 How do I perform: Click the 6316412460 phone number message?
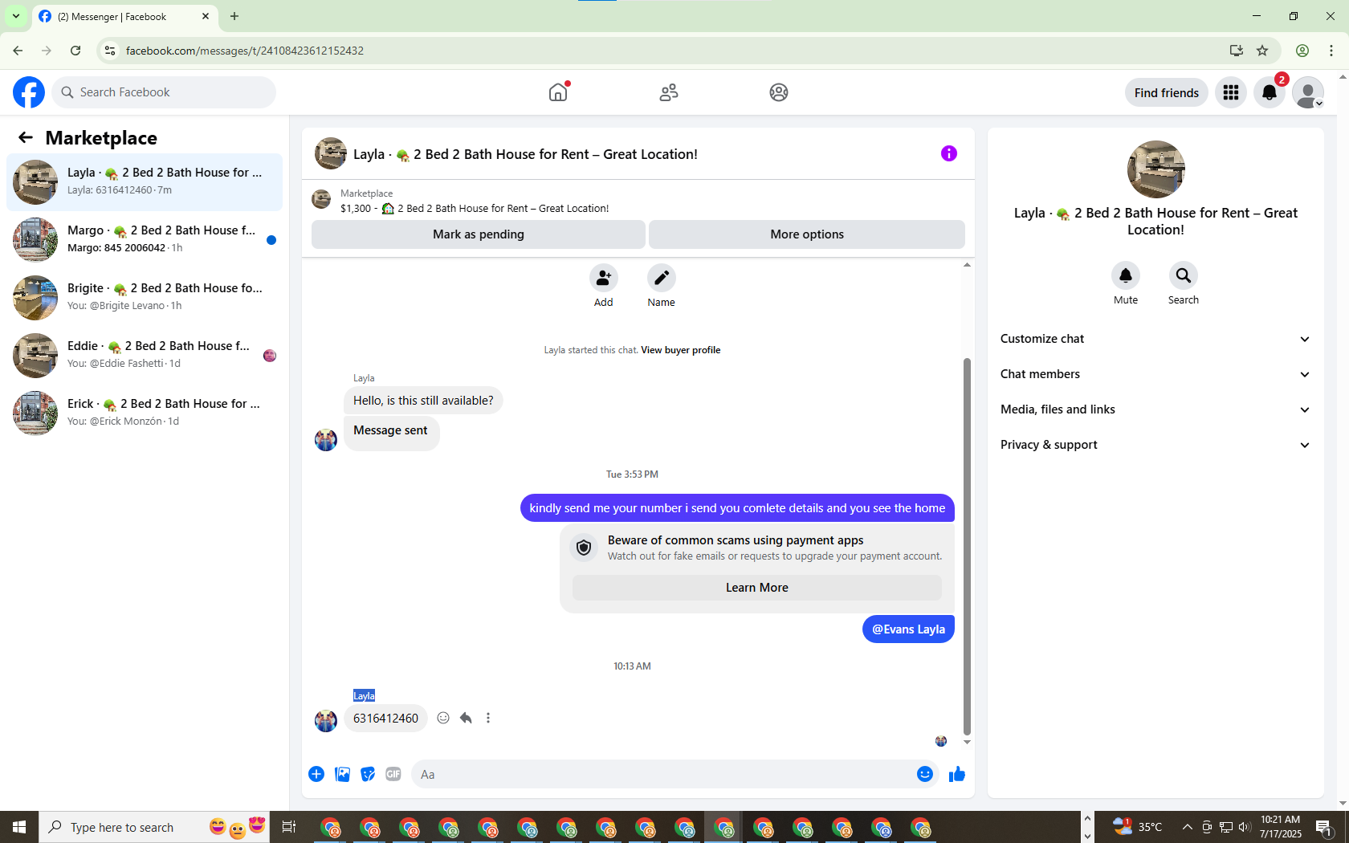[x=385, y=719]
